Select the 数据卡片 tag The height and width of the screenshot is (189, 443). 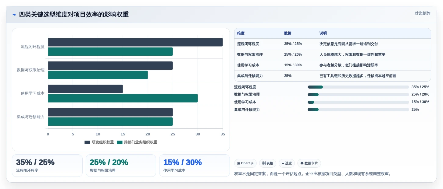tap(309, 163)
